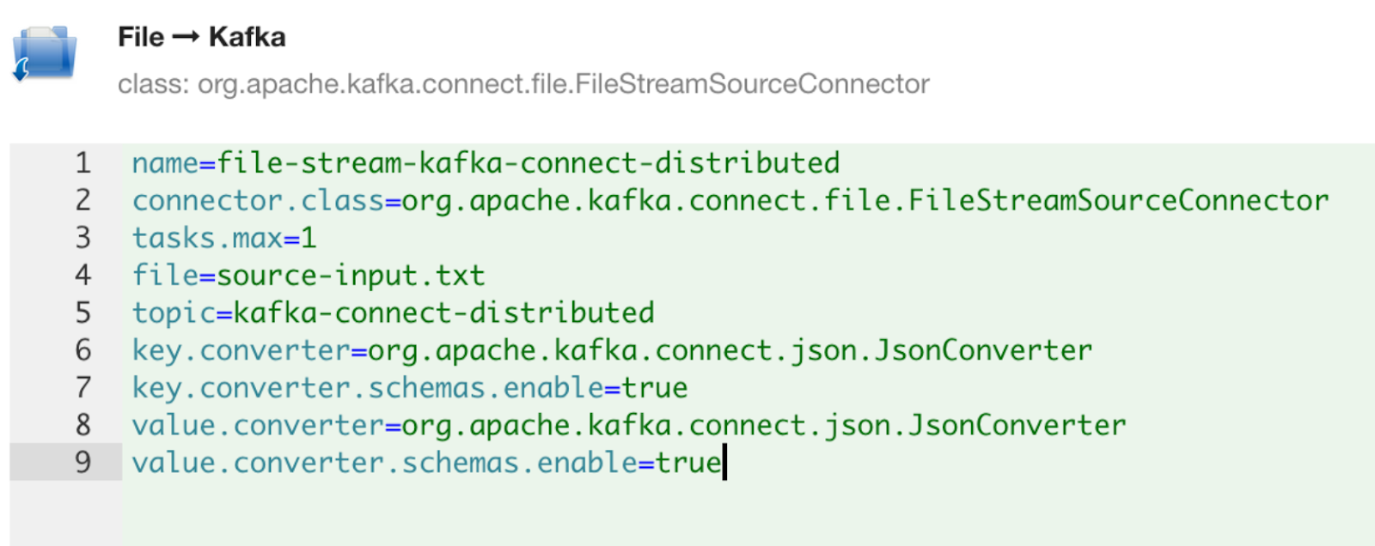Select line number 8 in gutter

(x=82, y=425)
